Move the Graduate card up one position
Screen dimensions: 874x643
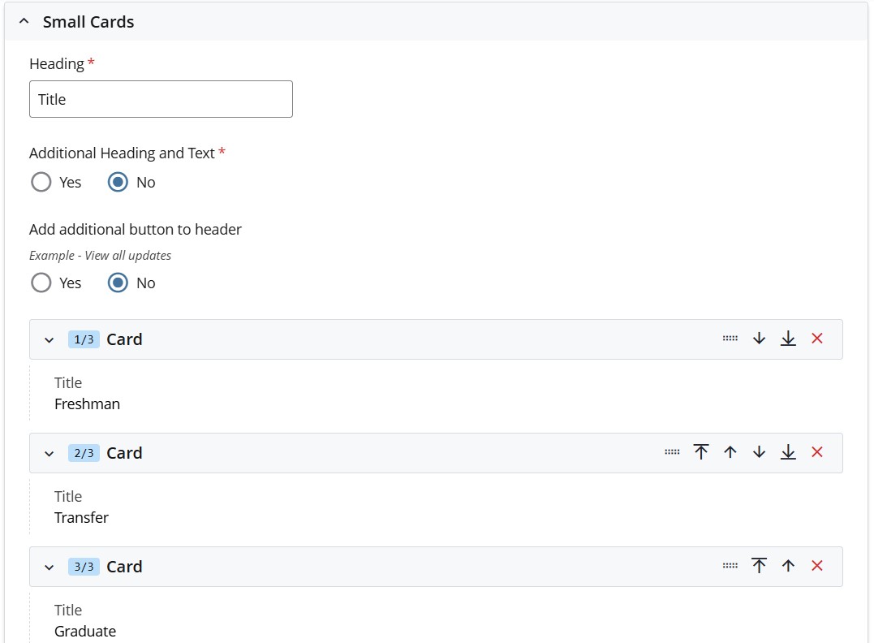[788, 566]
